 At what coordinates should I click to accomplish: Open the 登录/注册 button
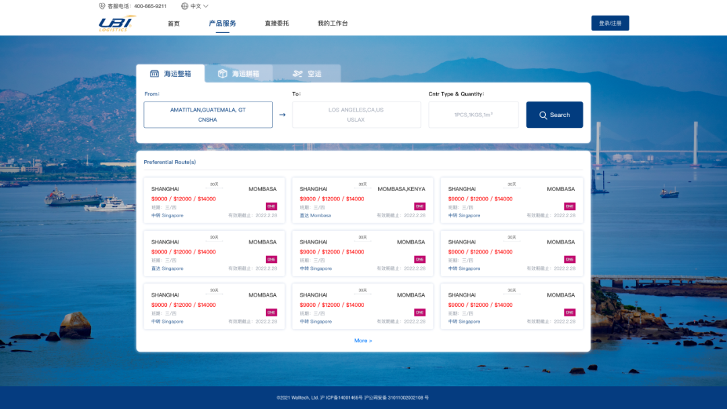[610, 22]
